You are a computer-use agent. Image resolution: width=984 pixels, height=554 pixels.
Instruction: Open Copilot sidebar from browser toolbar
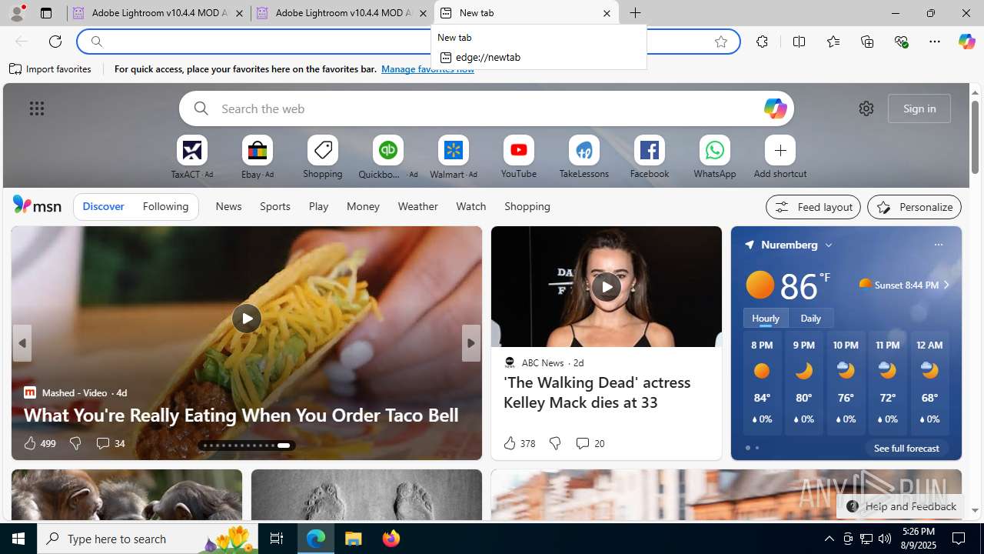point(966,42)
